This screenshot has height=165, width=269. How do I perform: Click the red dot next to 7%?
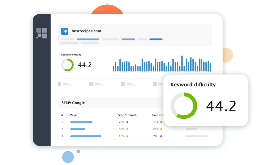click(x=161, y=136)
